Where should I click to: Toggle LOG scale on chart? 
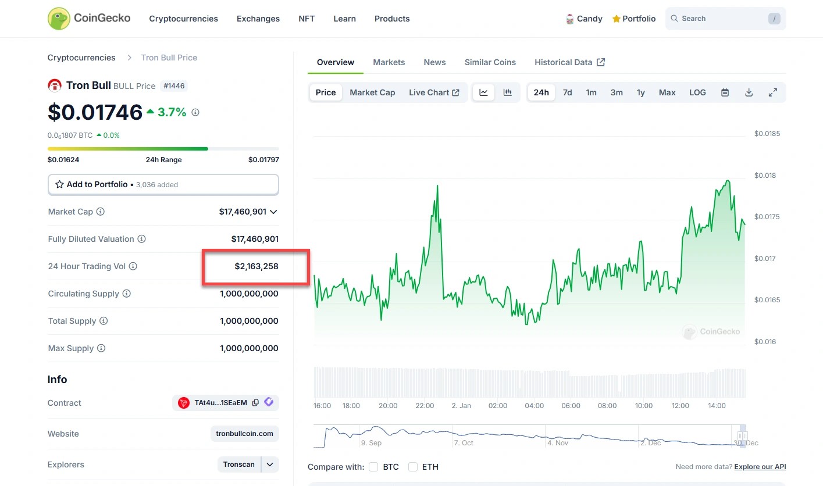697,92
